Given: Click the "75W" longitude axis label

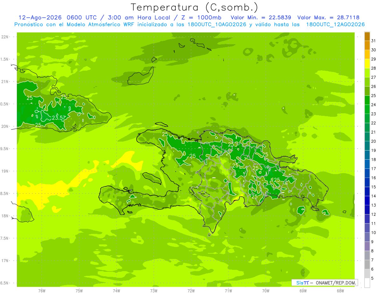Looking at the screenshot, I should [x=79, y=291].
